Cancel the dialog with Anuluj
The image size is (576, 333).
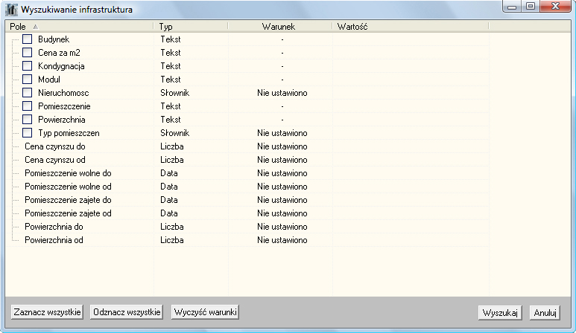545,313
